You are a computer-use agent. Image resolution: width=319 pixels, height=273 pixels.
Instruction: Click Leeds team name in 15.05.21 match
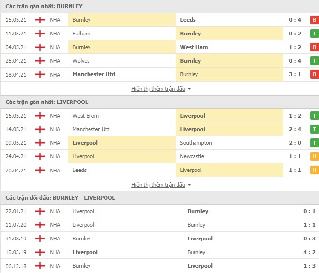tap(188, 20)
